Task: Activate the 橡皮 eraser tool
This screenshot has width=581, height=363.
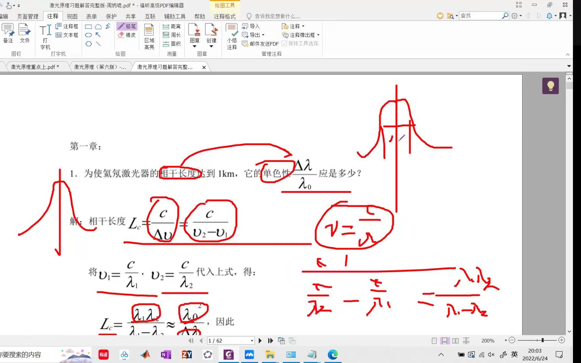Action: [127, 35]
